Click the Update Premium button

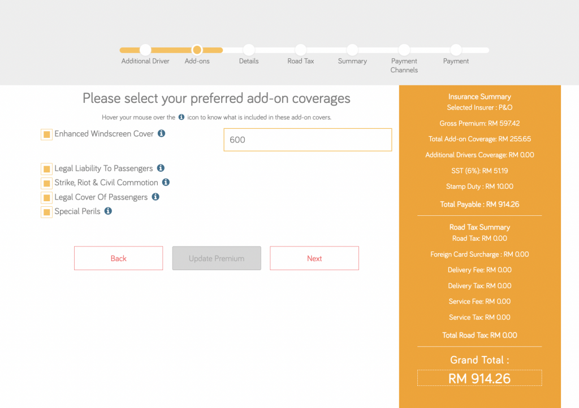click(217, 258)
